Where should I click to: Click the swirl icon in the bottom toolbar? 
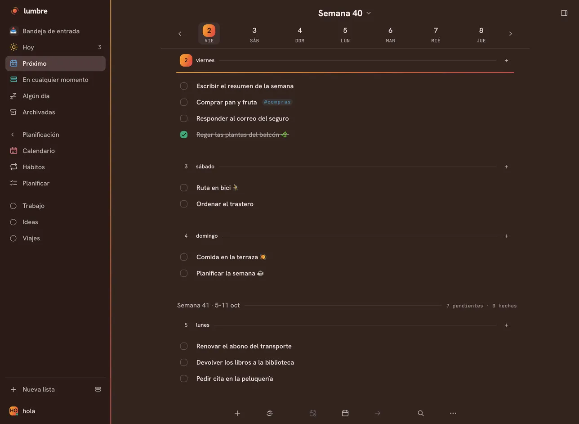270,413
